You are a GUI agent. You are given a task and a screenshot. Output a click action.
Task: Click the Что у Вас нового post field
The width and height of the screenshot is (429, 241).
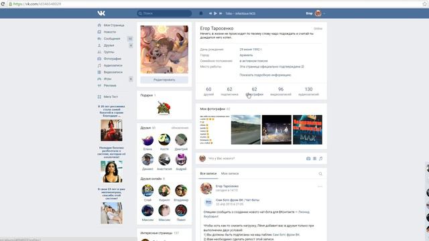point(255,159)
